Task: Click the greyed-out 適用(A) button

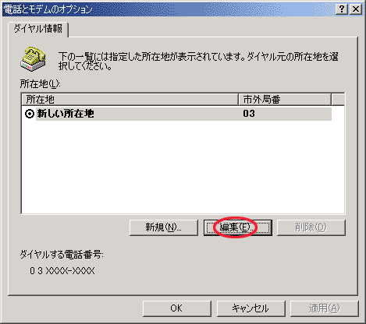Action: [x=325, y=308]
